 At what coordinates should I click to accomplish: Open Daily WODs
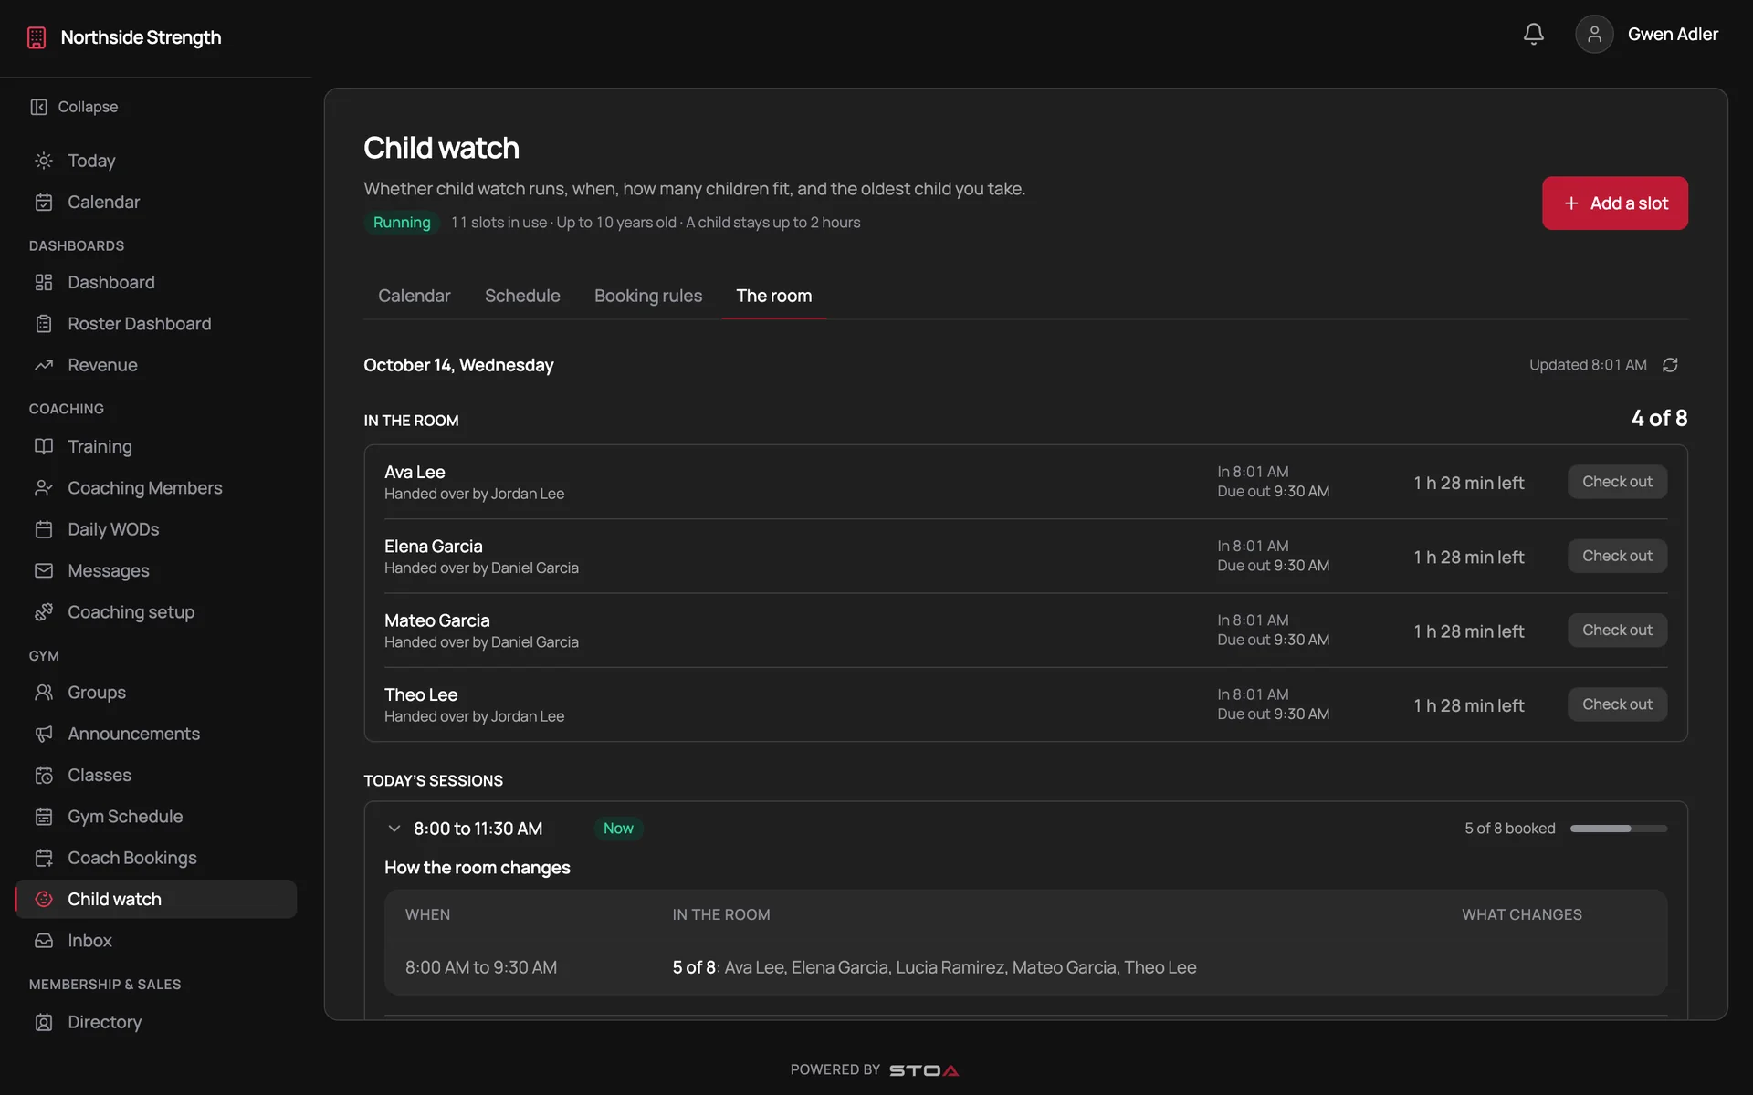113,529
